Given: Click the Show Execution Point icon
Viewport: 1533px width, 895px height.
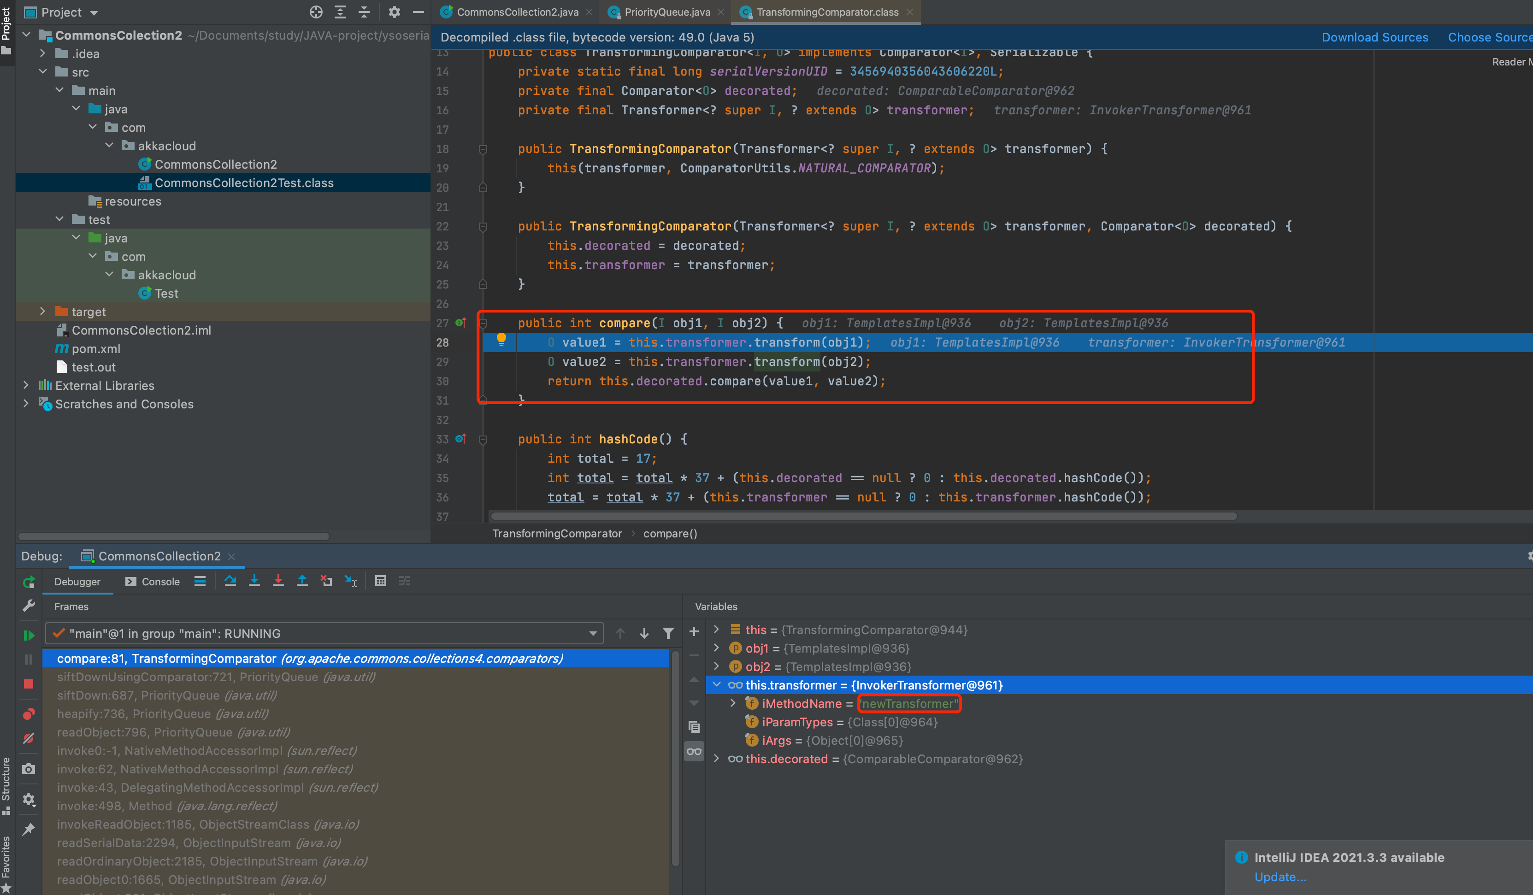Looking at the screenshot, I should pos(200,581).
